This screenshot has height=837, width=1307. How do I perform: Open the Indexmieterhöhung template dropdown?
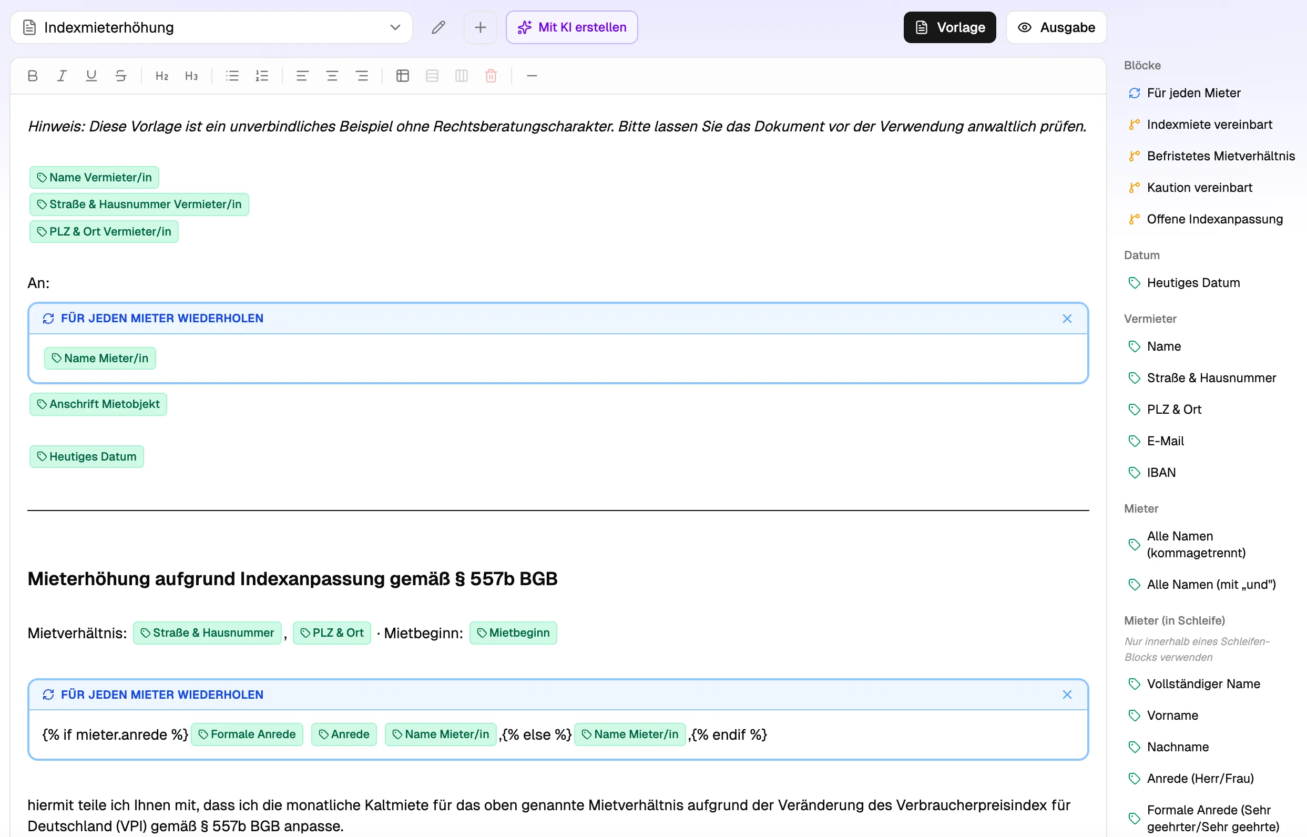pyautogui.click(x=211, y=27)
